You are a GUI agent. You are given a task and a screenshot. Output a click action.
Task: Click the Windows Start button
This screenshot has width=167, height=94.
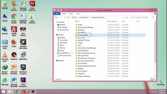pyautogui.click(x=3, y=92)
